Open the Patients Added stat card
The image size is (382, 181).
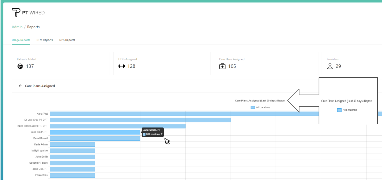coord(61,63)
